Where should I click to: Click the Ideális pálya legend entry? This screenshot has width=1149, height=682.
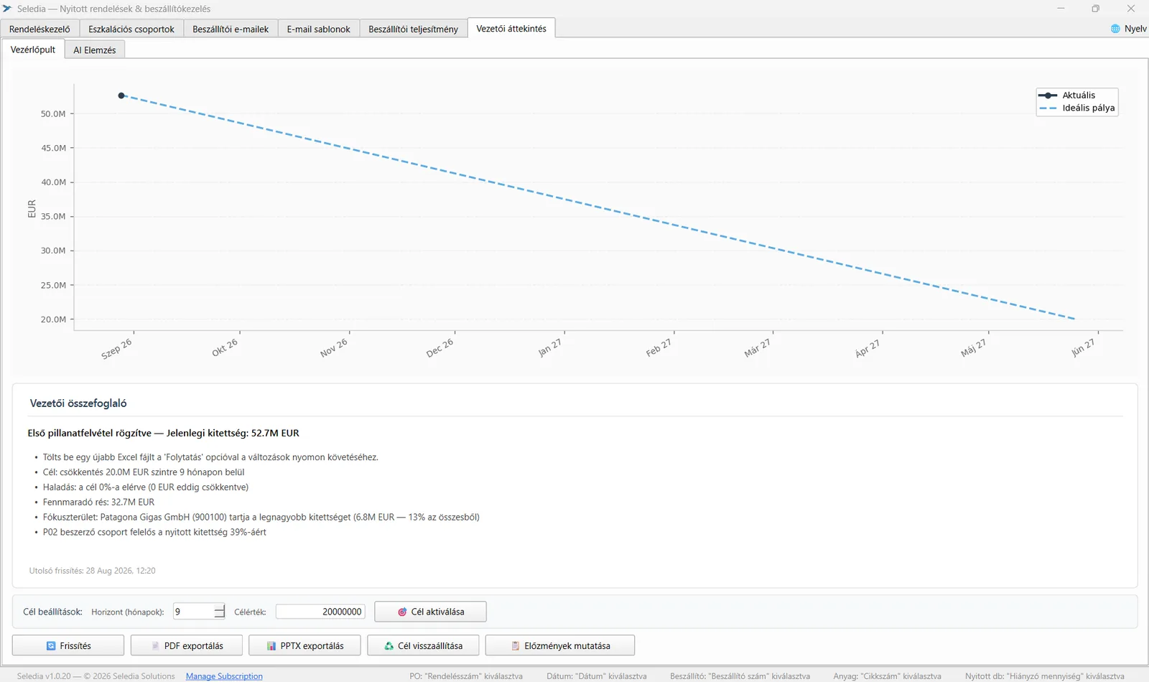[1076, 108]
